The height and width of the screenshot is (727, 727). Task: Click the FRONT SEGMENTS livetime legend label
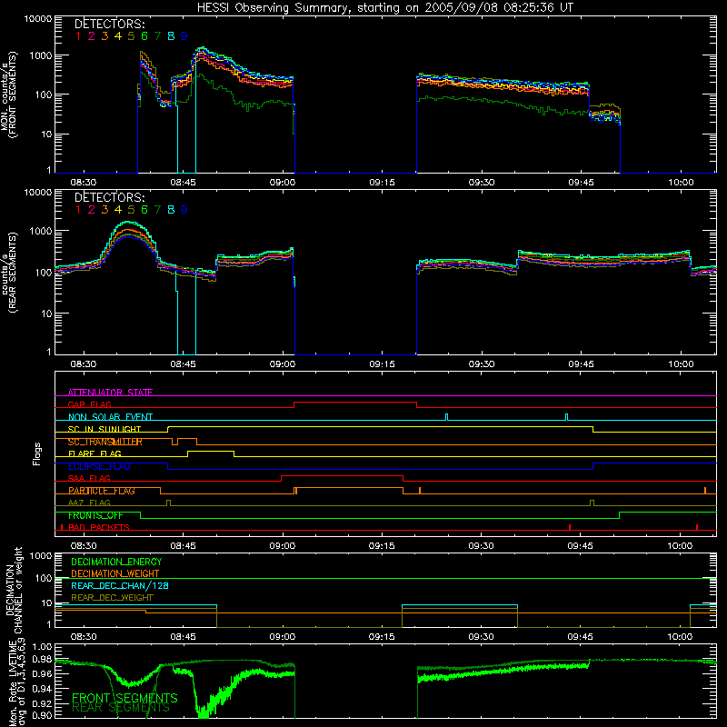point(124,698)
